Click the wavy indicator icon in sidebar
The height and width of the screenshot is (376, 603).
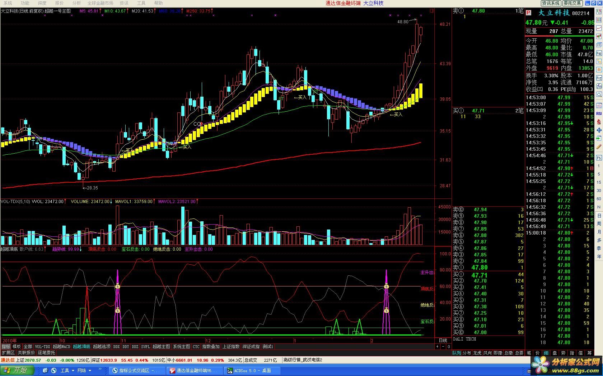[599, 105]
